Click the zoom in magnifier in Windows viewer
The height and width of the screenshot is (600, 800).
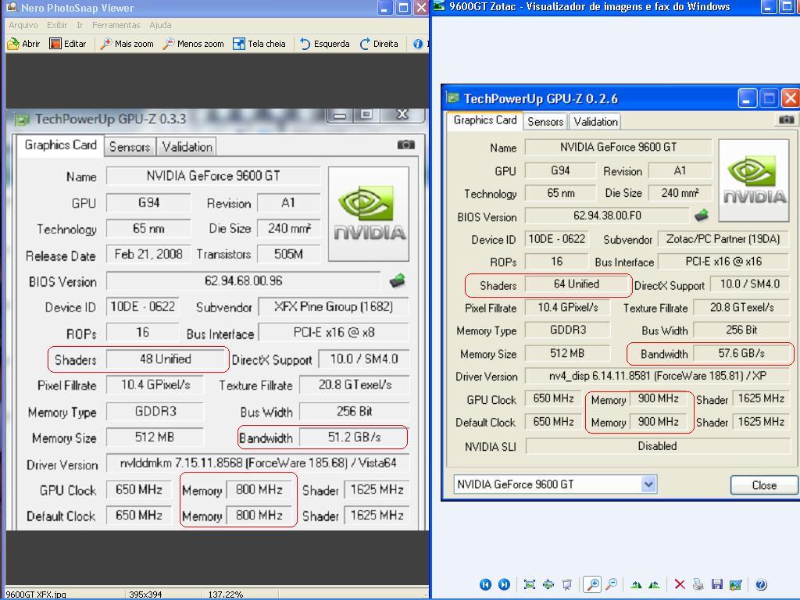click(592, 584)
